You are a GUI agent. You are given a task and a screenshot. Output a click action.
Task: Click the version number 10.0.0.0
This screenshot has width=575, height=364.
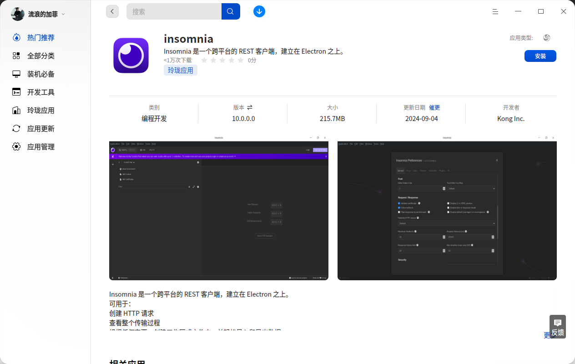tap(243, 119)
